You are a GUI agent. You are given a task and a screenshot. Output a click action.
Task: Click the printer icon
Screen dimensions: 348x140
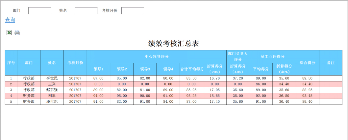tap(17, 32)
